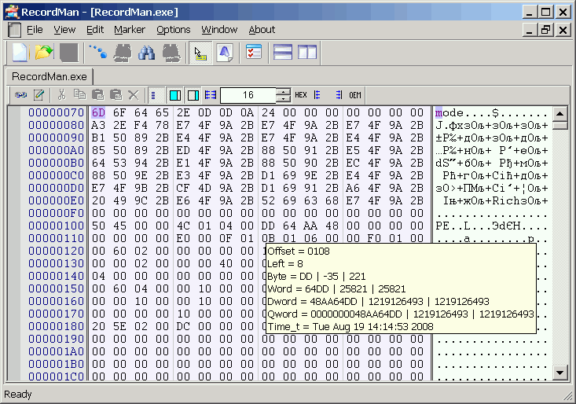Maximize the main RecordMan window

pos(545,12)
